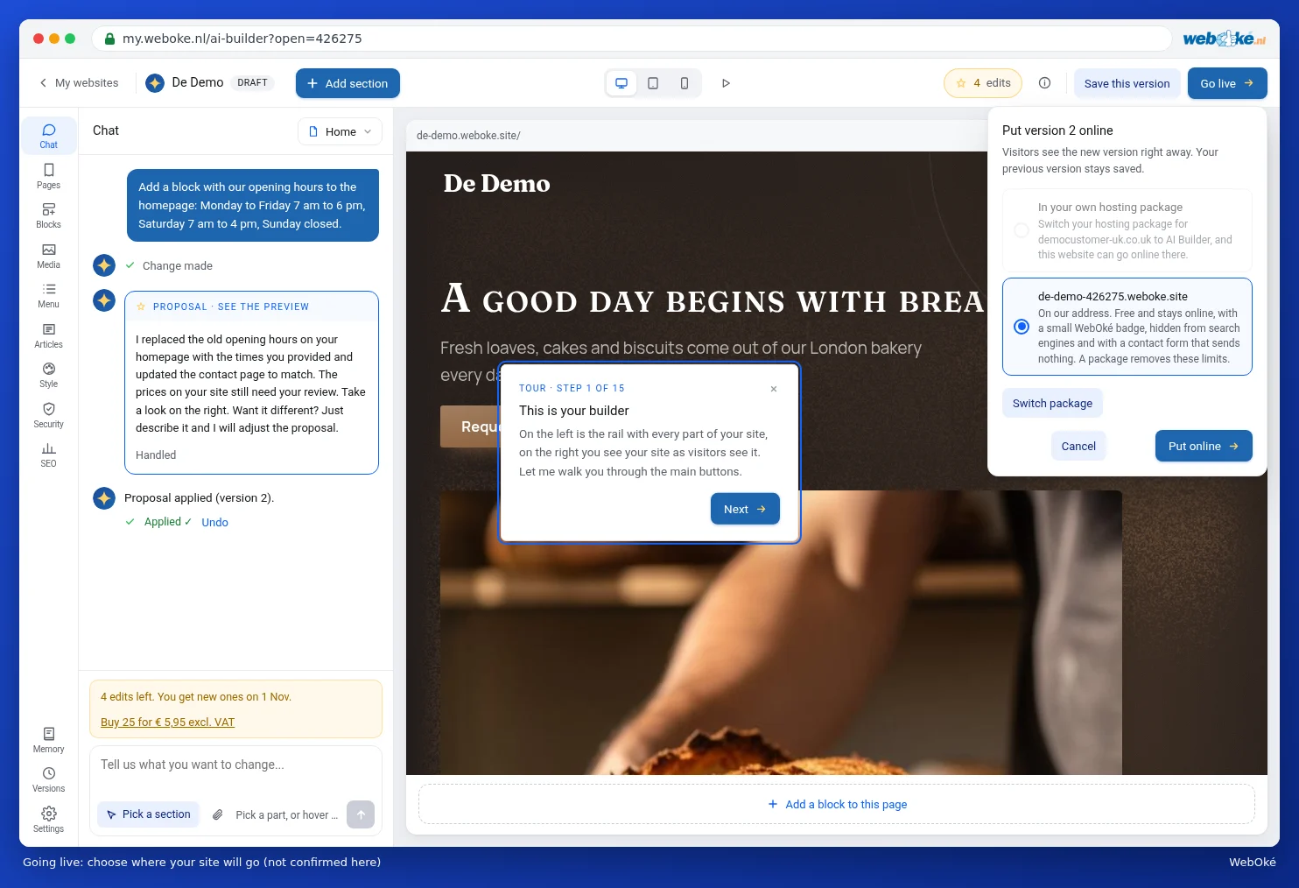The image size is (1299, 888).
Task: Focus the chat message input
Action: point(235,765)
